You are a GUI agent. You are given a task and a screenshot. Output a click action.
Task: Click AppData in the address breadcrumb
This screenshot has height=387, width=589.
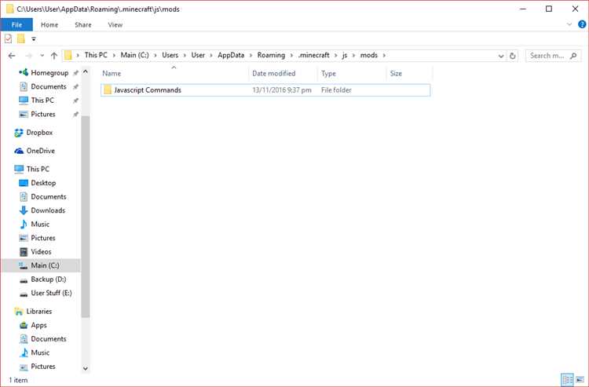pos(231,55)
